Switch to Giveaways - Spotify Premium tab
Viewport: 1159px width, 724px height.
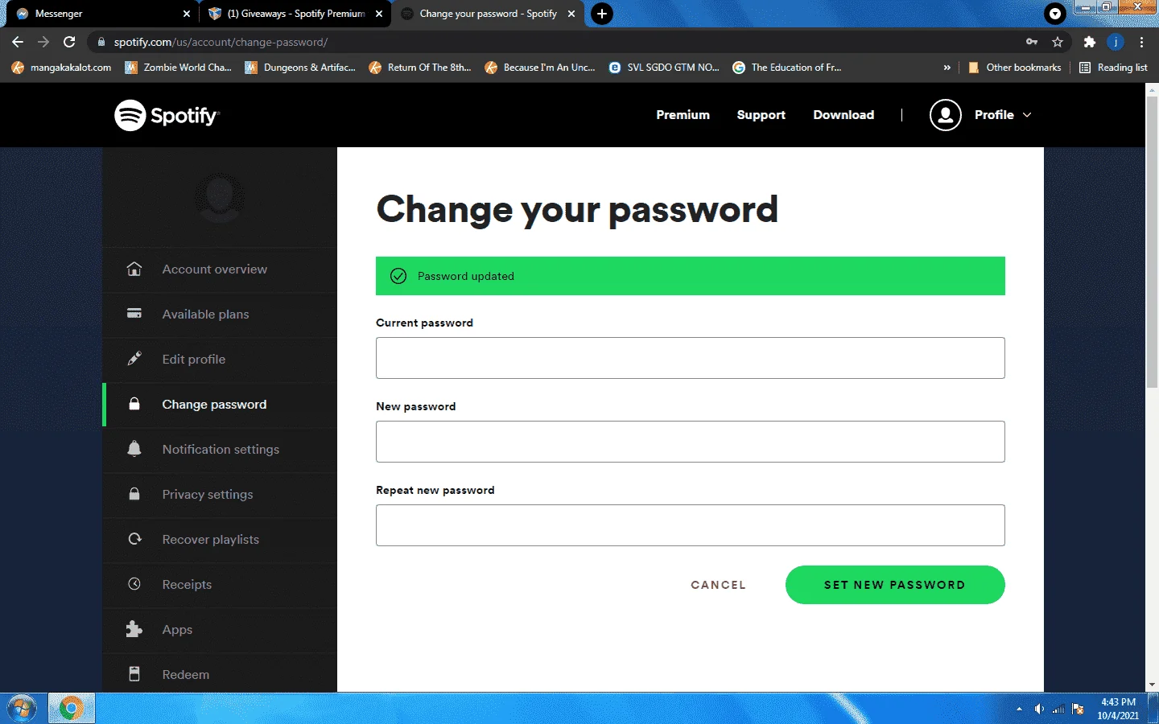(x=295, y=14)
